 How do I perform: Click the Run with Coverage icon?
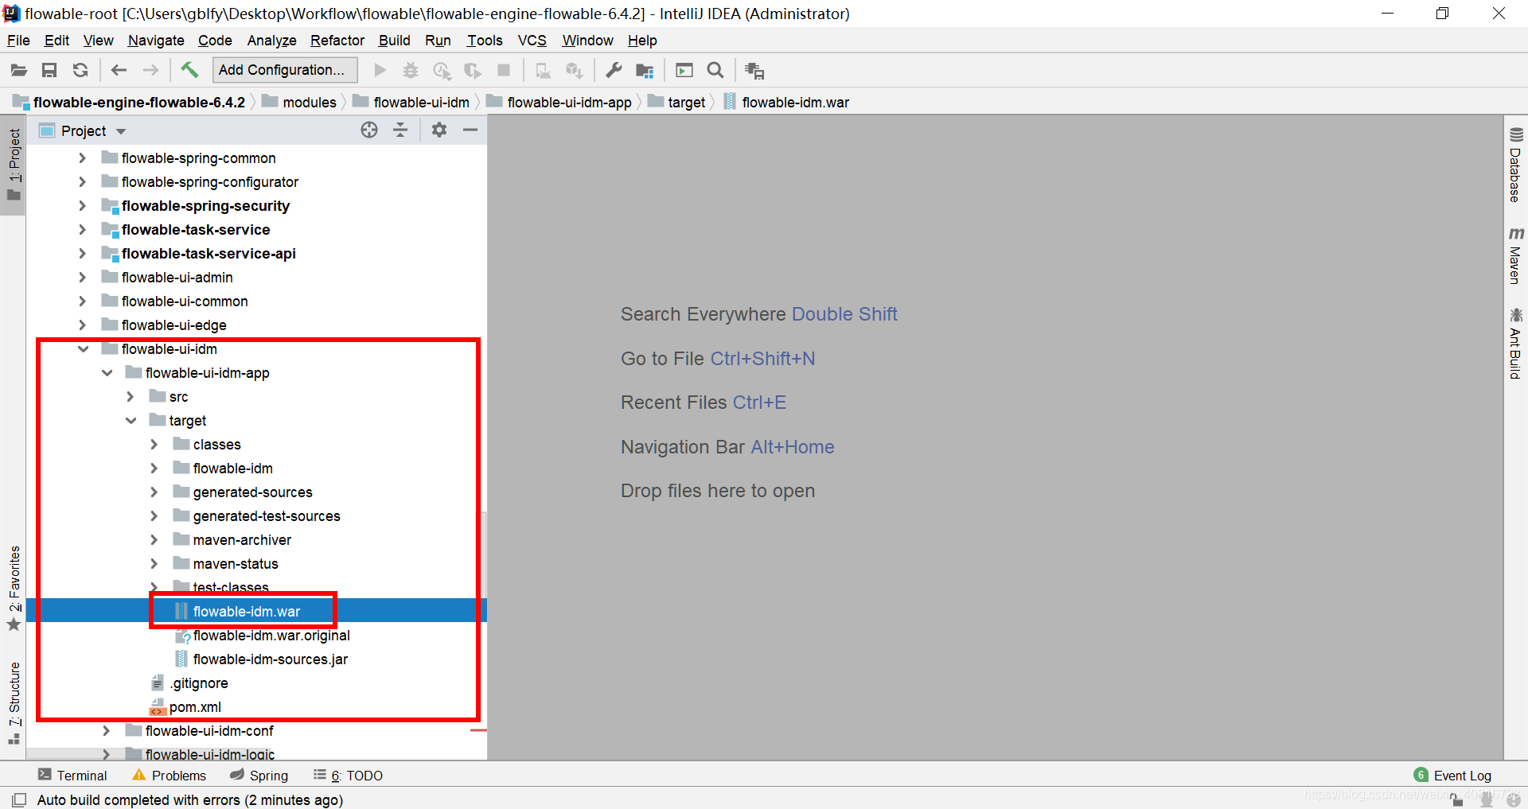click(442, 71)
